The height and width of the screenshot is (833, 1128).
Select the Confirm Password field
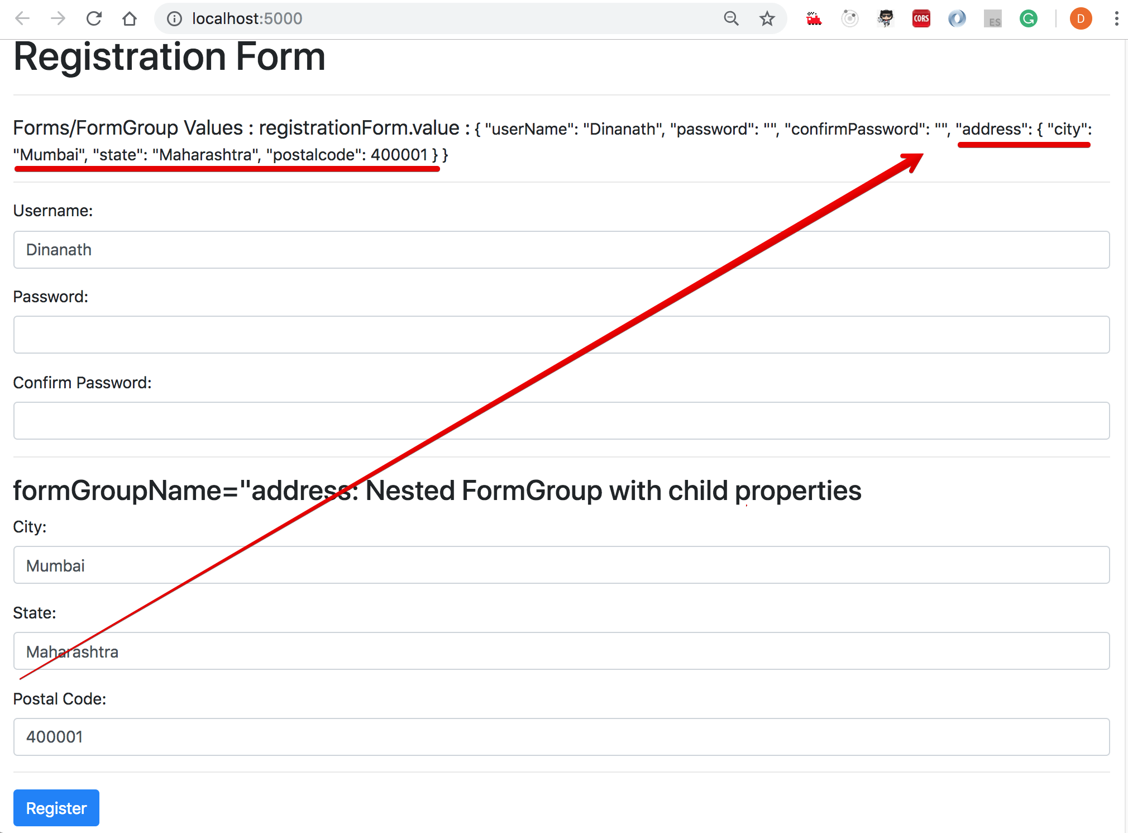pos(561,421)
